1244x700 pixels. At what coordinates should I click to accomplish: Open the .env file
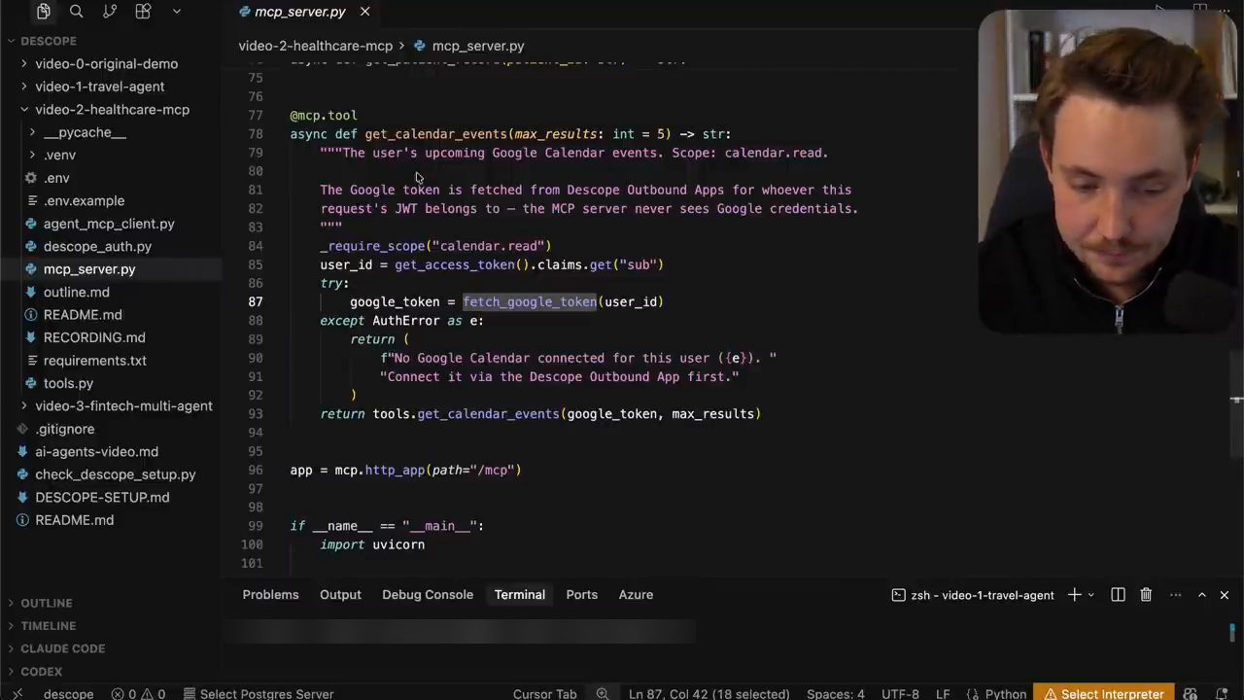pos(56,178)
